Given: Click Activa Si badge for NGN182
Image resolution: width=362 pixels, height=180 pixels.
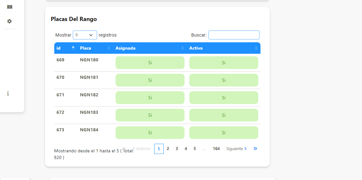Looking at the screenshot, I should [223, 97].
